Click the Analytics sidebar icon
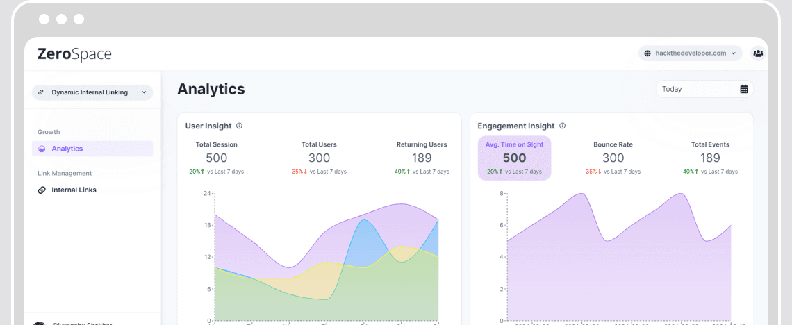Viewport: 792px width, 325px height. click(x=42, y=149)
